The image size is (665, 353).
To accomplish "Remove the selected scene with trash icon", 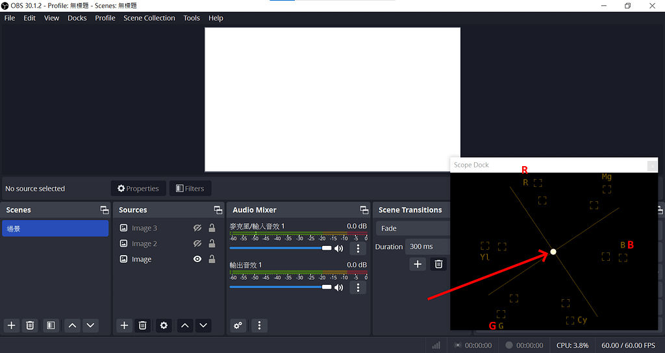I will click(x=30, y=325).
